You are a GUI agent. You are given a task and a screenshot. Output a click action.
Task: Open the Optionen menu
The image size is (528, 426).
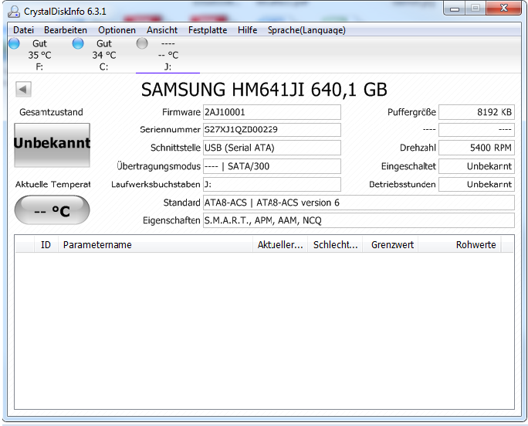pos(117,30)
